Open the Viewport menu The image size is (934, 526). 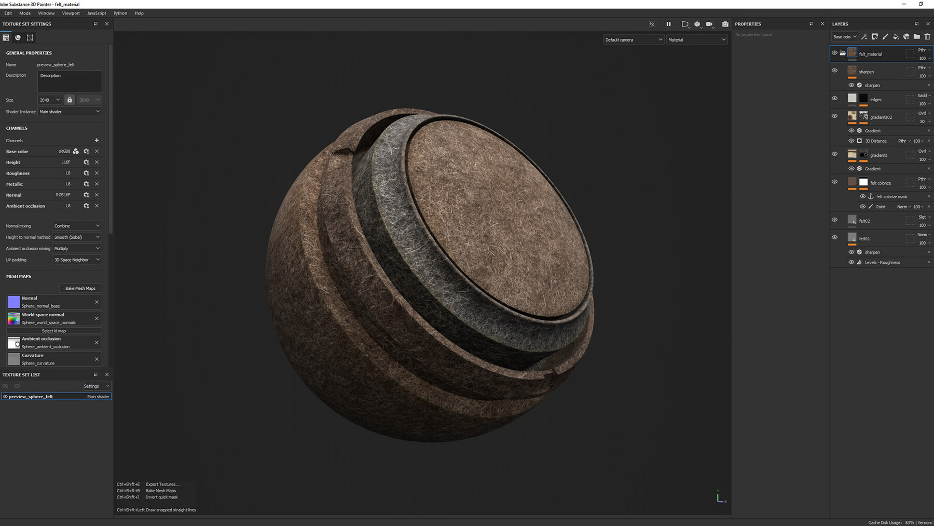[71, 13]
